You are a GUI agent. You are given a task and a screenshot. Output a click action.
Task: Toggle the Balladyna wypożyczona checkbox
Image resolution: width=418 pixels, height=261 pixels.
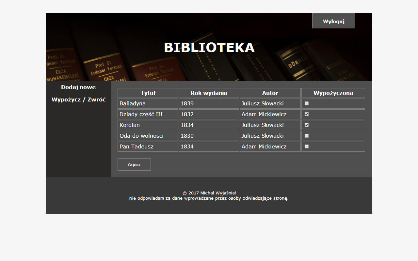pyautogui.click(x=306, y=103)
